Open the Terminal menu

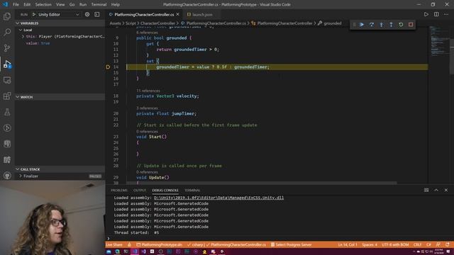[99, 4]
